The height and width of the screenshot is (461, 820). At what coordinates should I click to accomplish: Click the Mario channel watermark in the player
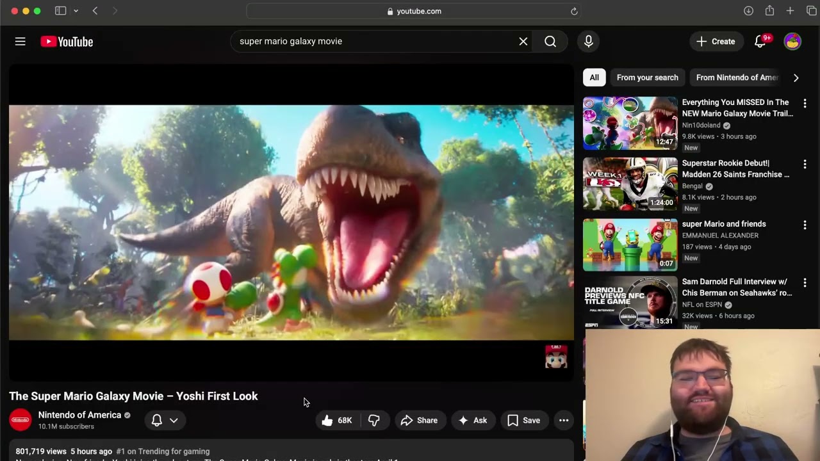[556, 357]
